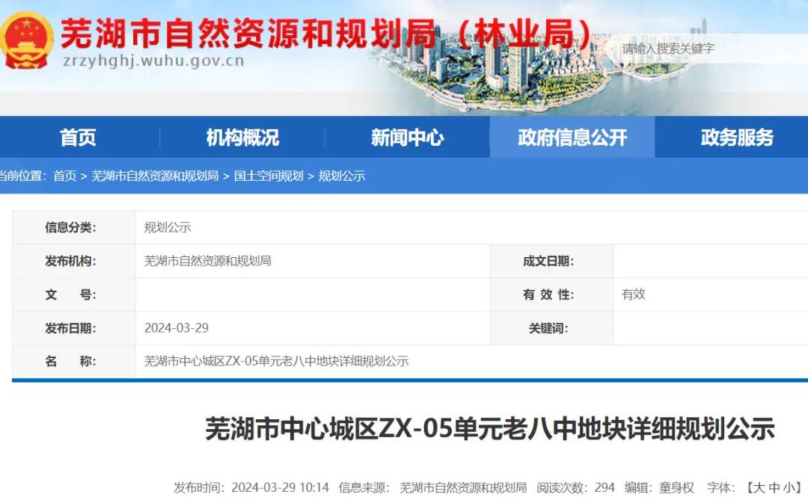This screenshot has width=808, height=503.
Task: Click the national emblem logo
Action: [25, 42]
